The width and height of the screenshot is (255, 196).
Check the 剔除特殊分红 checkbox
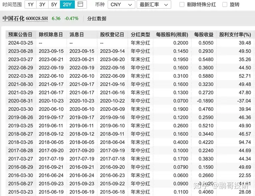click(182, 5)
